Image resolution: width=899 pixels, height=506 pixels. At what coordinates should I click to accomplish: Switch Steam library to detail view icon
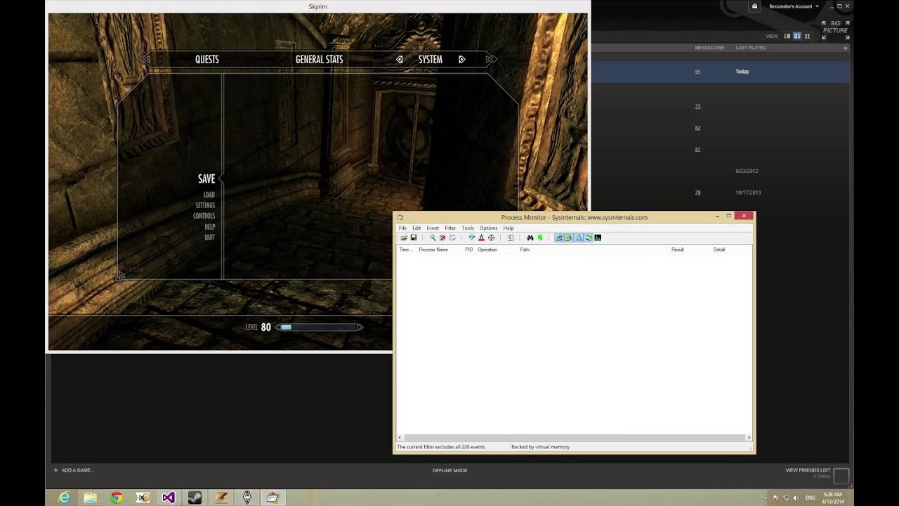[787, 36]
